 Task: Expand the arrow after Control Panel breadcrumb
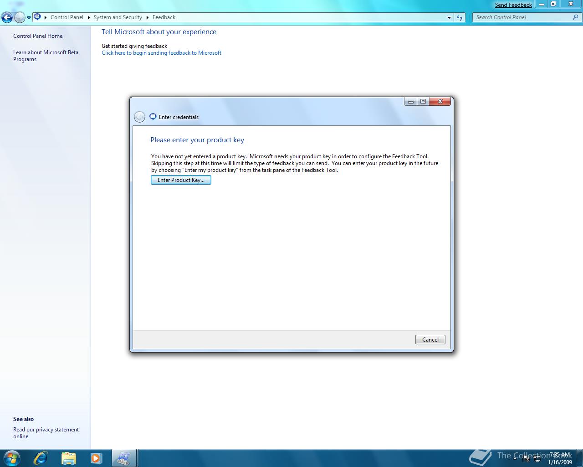(88, 17)
